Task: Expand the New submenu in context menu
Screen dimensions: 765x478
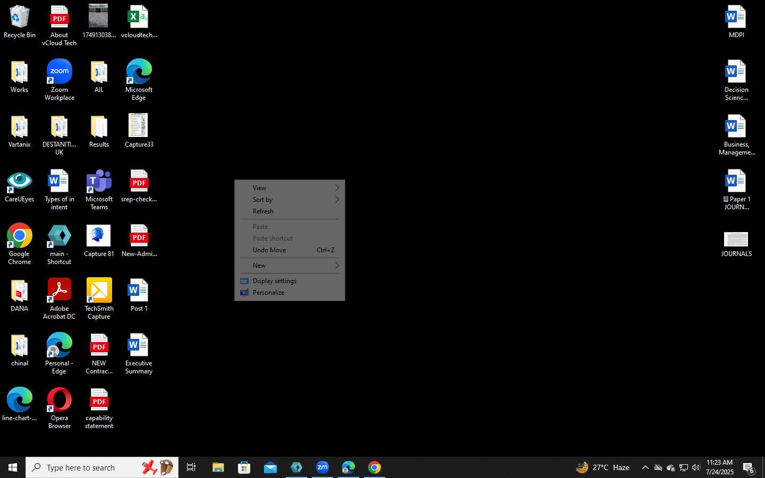Action: click(x=290, y=266)
